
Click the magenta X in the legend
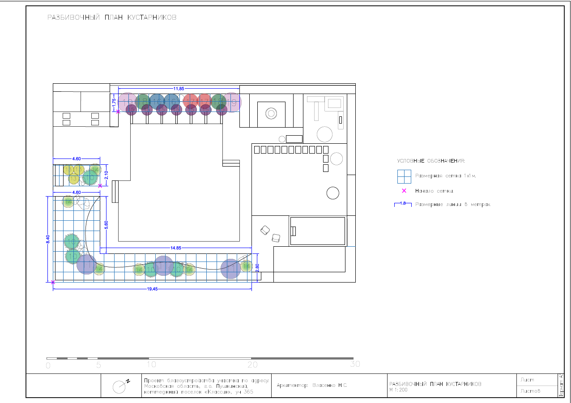(x=404, y=191)
